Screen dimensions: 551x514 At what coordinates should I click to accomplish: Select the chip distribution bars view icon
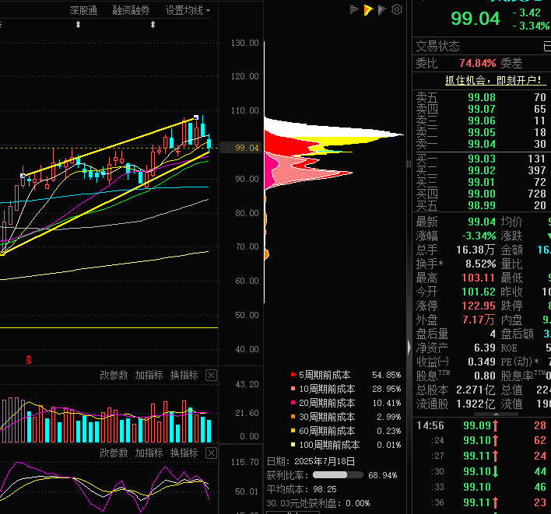353,10
